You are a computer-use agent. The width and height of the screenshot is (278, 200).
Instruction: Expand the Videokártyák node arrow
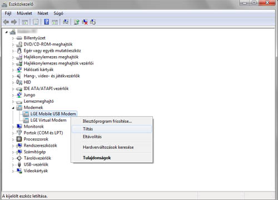[13, 171]
